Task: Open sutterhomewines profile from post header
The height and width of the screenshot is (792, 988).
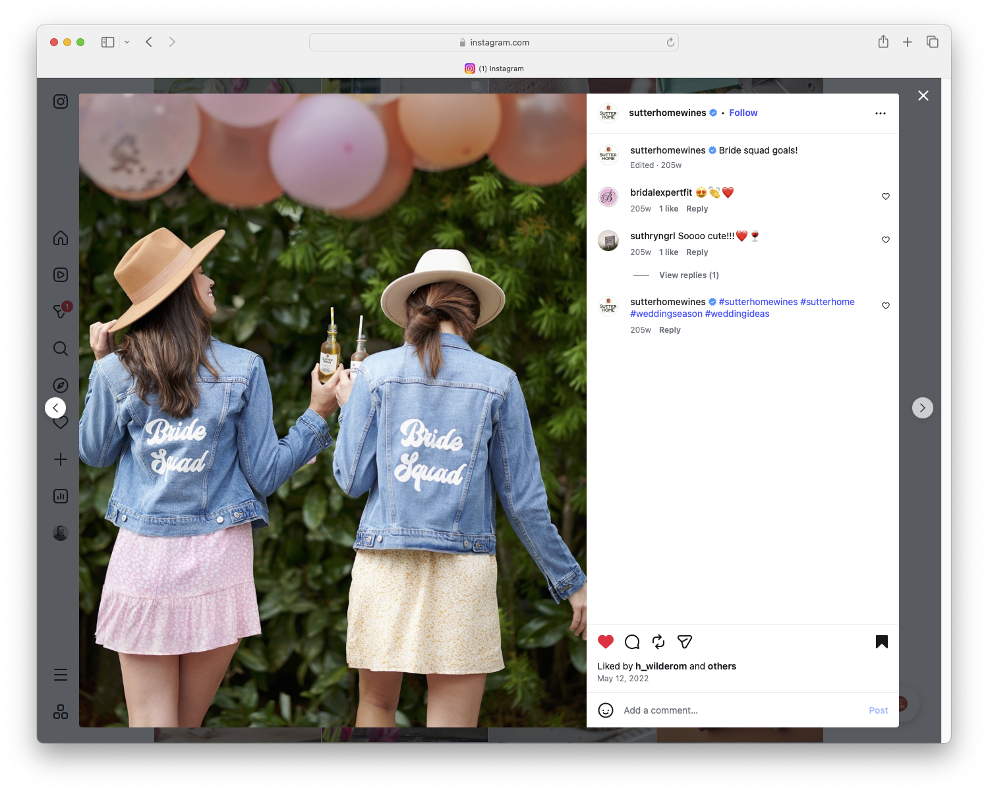Action: point(668,113)
